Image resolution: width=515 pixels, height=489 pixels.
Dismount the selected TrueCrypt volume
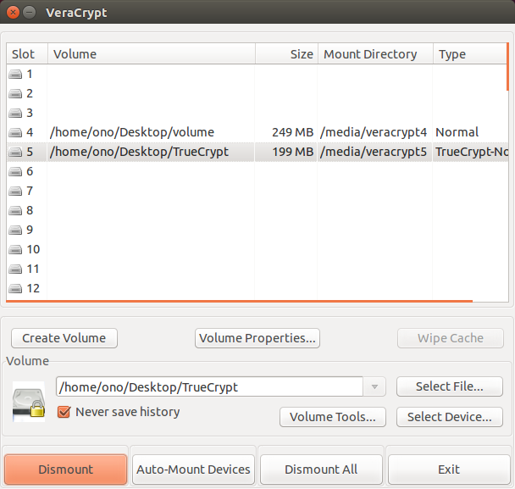click(x=66, y=470)
